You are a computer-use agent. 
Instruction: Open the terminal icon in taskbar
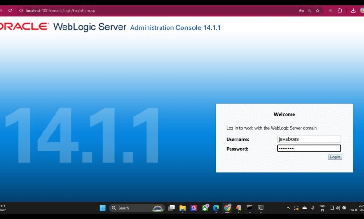click(261, 208)
